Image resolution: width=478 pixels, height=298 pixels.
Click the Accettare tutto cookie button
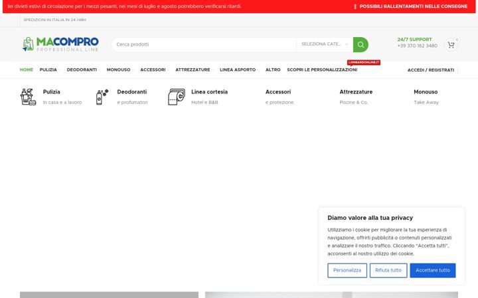[433, 270]
